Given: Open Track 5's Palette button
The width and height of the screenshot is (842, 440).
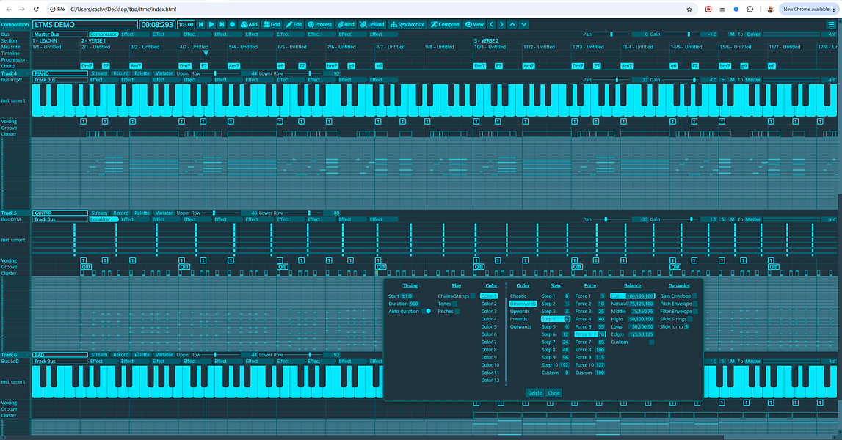Looking at the screenshot, I should point(142,213).
